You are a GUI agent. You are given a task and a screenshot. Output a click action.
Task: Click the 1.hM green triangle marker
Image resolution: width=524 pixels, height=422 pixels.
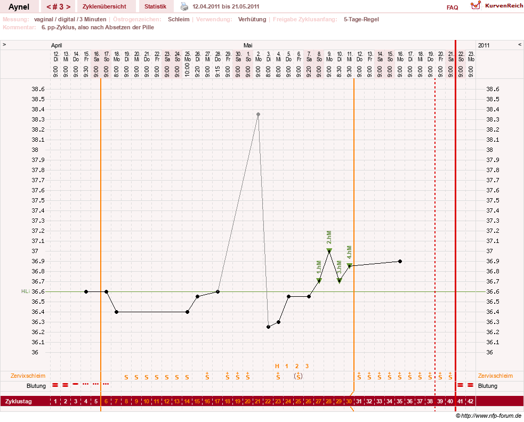(x=319, y=281)
